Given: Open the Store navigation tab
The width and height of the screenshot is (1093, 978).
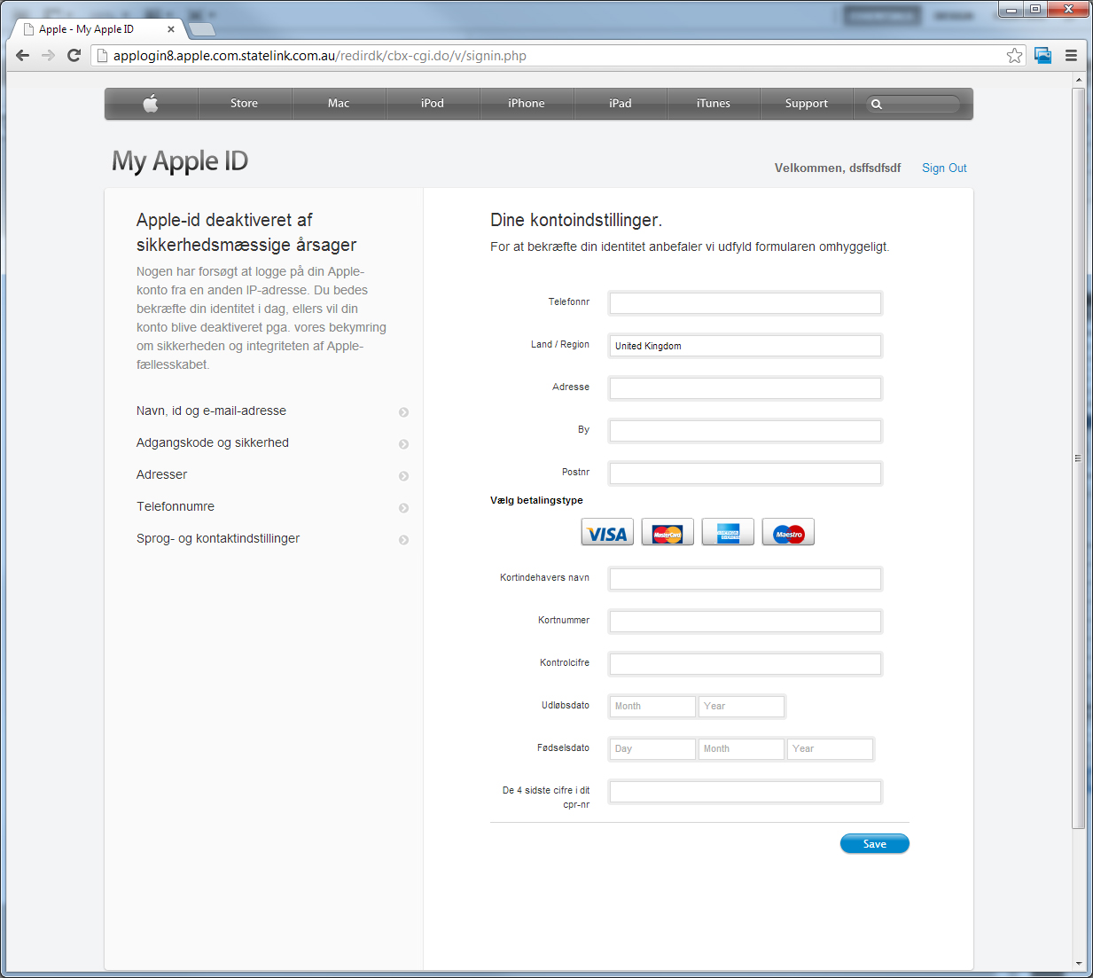Looking at the screenshot, I should pyautogui.click(x=244, y=104).
